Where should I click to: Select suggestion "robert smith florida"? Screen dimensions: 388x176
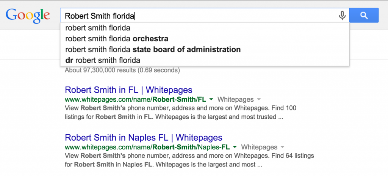(x=98, y=28)
